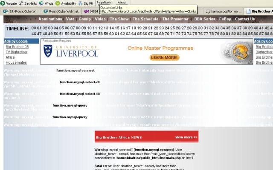
Task: Switch to the (24) RoundCube browser tab
Action: click(20, 11)
